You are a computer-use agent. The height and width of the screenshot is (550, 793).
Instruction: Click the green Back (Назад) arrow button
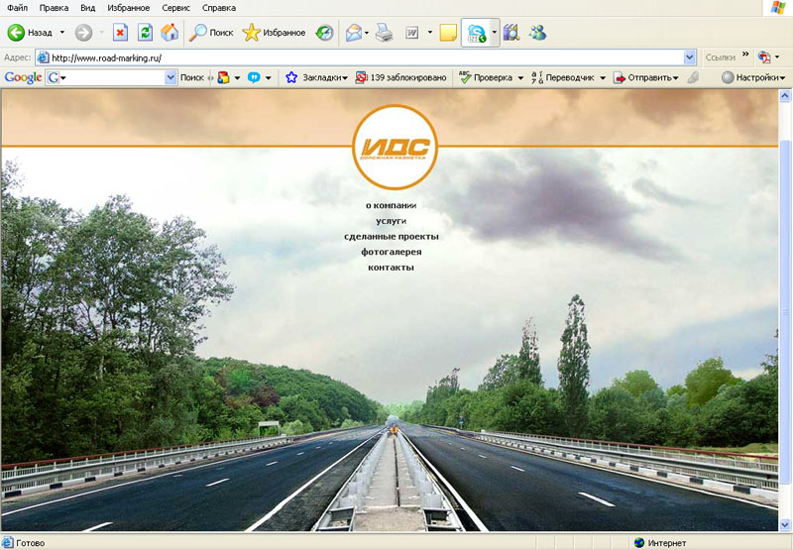click(30, 33)
